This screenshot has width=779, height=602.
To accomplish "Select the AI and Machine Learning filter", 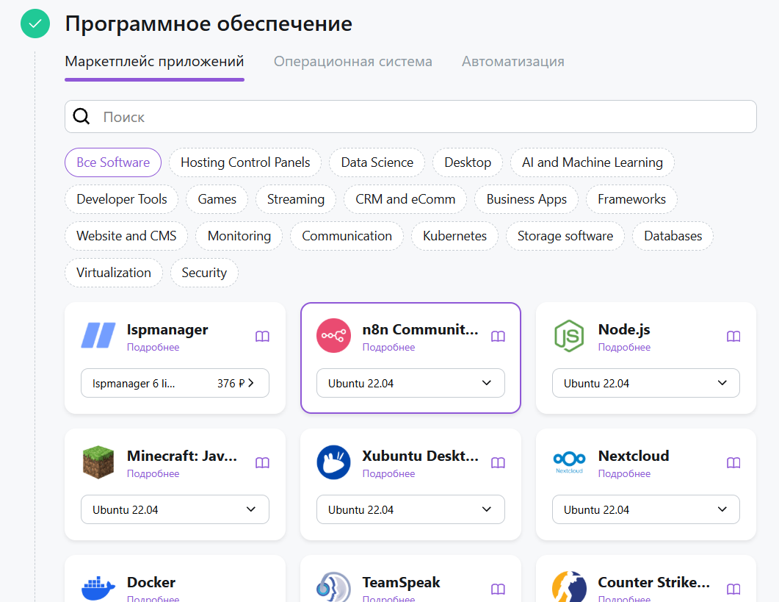I will click(592, 162).
